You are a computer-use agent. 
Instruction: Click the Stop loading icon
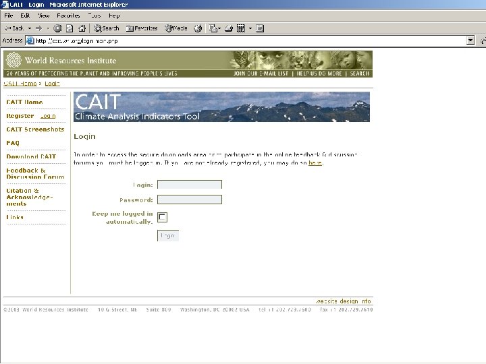pos(57,28)
